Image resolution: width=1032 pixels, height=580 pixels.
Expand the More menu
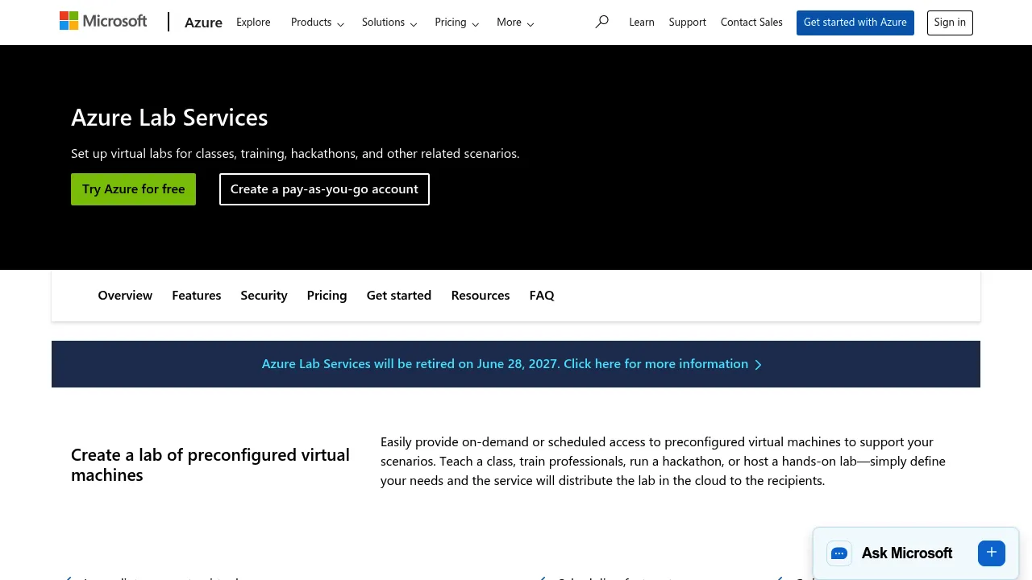515,23
